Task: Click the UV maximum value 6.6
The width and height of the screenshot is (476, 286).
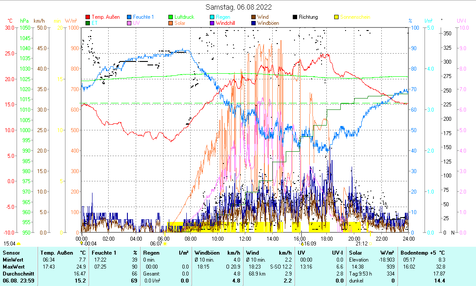Action: (340, 266)
